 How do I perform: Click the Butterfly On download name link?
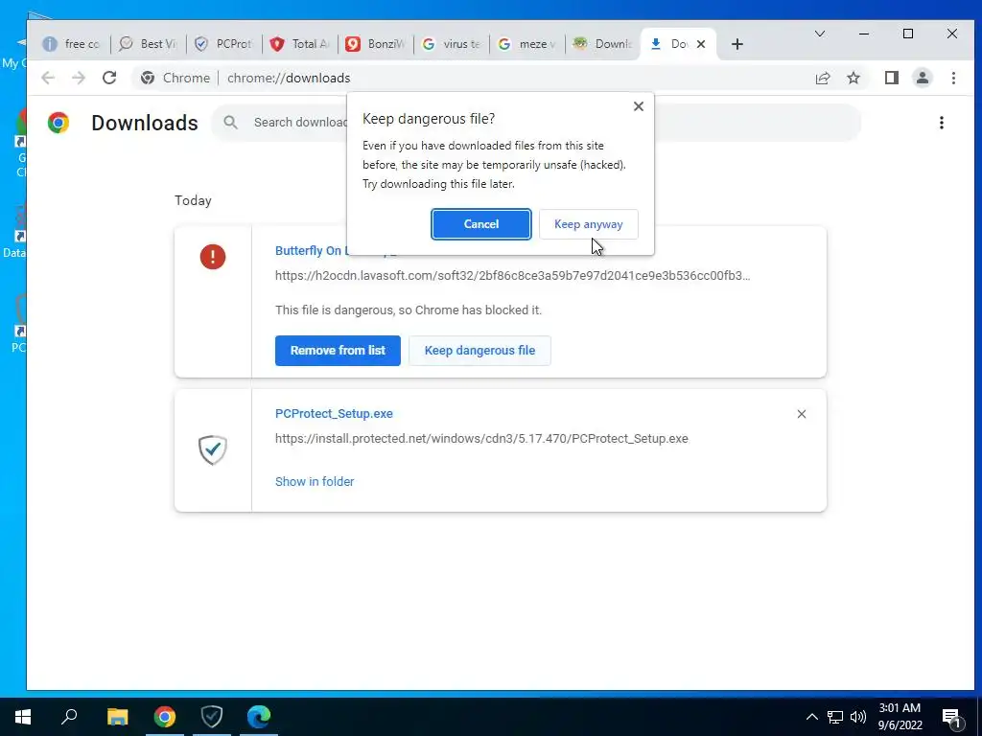coord(310,250)
